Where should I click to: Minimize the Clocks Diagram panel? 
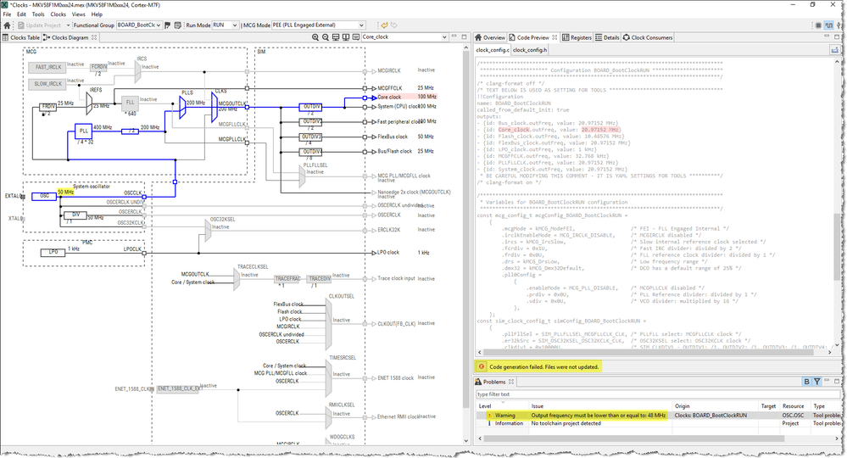[453, 37]
